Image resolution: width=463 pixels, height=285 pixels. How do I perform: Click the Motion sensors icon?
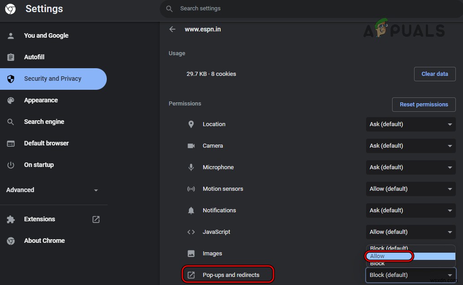click(x=191, y=189)
